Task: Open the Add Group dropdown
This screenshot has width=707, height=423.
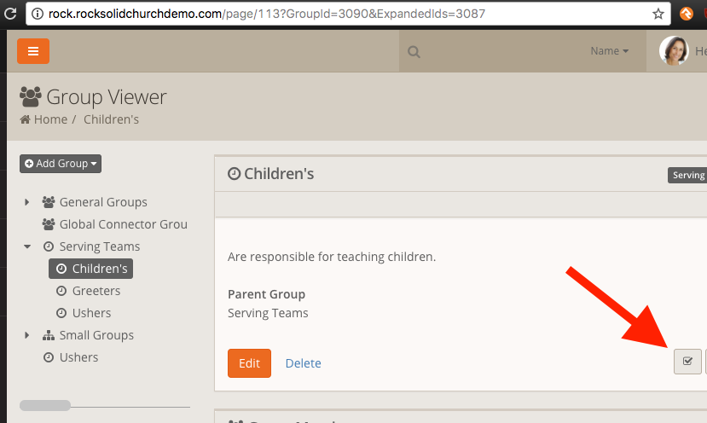Action: point(61,163)
